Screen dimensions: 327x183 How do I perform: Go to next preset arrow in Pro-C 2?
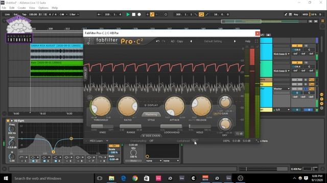coord(235,41)
